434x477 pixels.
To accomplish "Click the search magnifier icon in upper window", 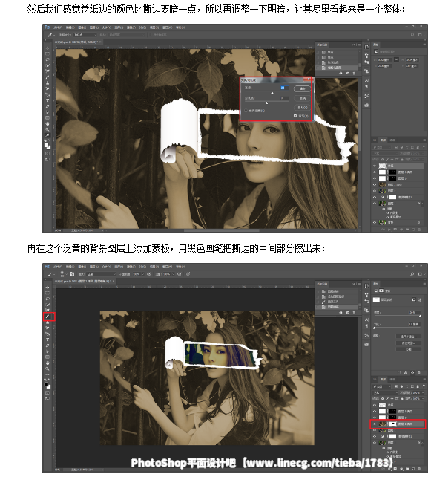I will pyautogui.click(x=412, y=35).
